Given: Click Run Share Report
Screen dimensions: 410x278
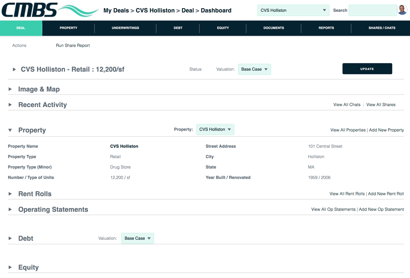Looking at the screenshot, I should pyautogui.click(x=73, y=46).
